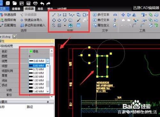Image resolution: width=160 pixels, height=117 pixels.
Task: Select the Ellipse drawing tool
Action: click(x=59, y=20)
